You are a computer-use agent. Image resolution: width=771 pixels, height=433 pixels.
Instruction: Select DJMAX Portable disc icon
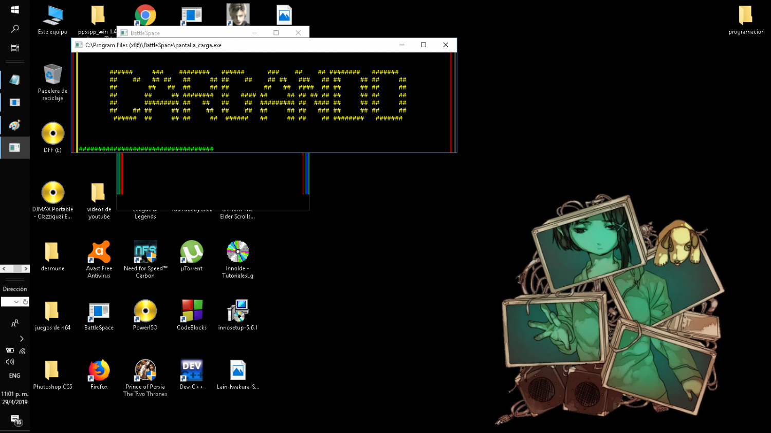tap(52, 200)
